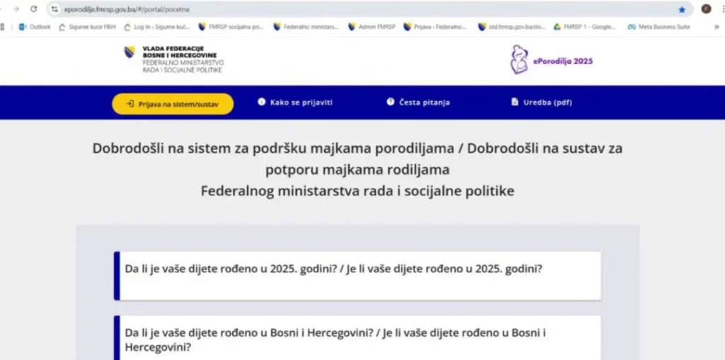Screen dimensions: 725x360
Task: Go forward using the browser forward arrow
Action: [x=16, y=9]
